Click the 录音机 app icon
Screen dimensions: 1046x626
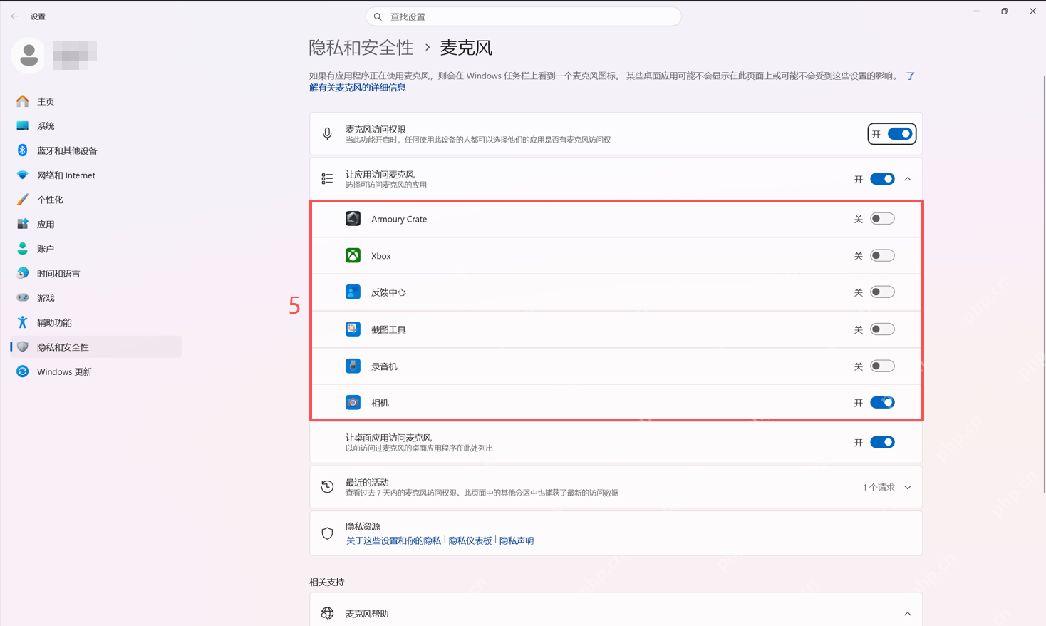353,366
